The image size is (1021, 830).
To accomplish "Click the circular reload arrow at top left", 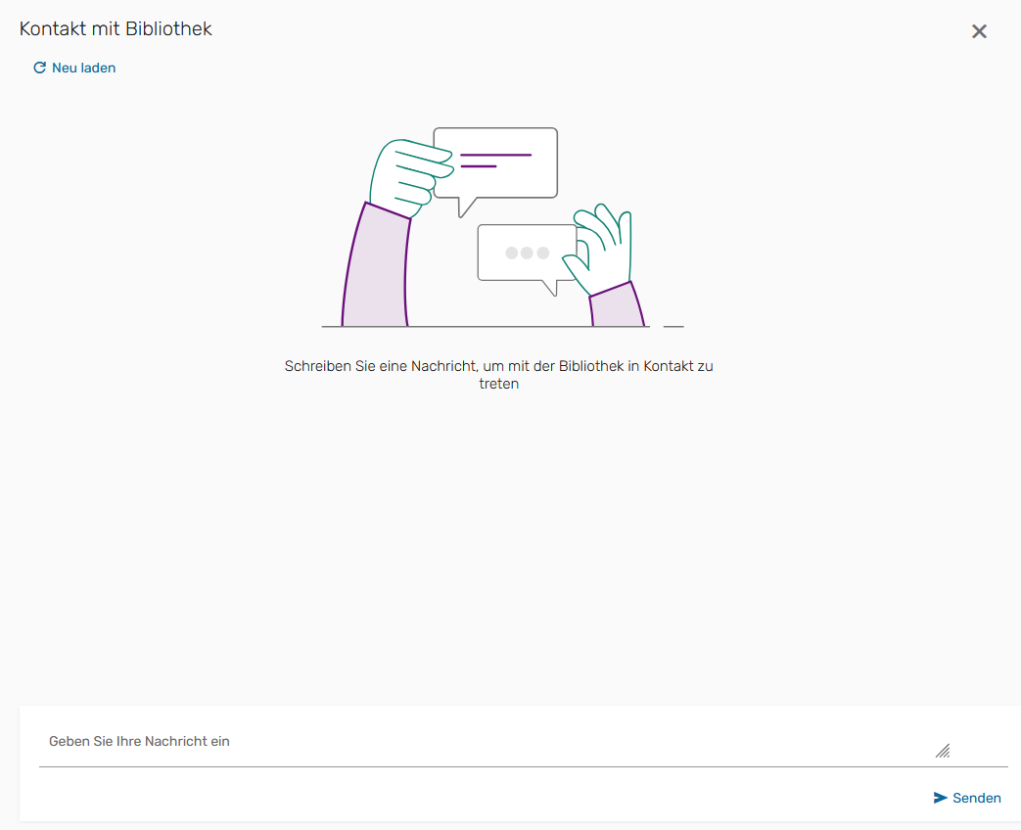I will (39, 68).
